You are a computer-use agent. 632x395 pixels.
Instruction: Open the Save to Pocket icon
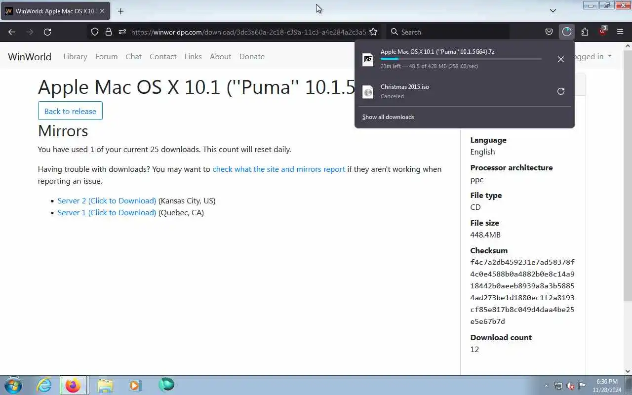[x=549, y=32]
